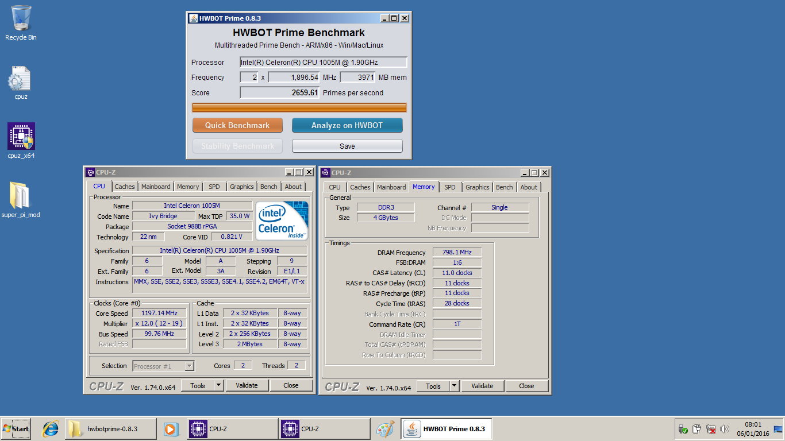Viewport: 785px width, 441px height.
Task: Click the disabled Stability Benchmark button
Action: [x=237, y=146]
